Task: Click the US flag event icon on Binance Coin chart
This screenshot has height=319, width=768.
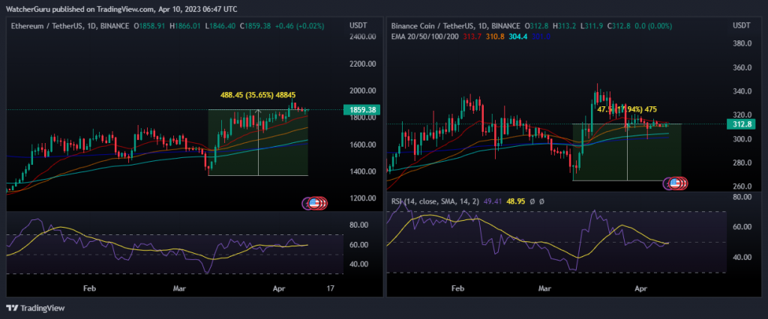Action: tap(676, 184)
